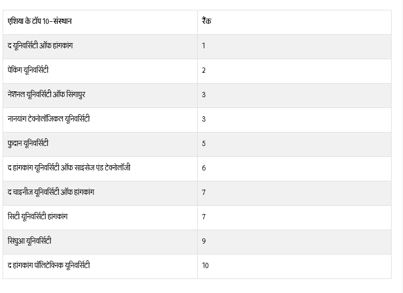Click 'द हांगकांग पॉलिटेक्निक यूनिवर्सिटी' cell
Image resolution: width=403 pixels, height=293 pixels.
[x=49, y=265]
